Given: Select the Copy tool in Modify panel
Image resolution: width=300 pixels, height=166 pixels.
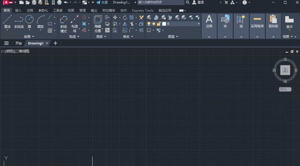Looking at the screenshot, I should (115, 24).
